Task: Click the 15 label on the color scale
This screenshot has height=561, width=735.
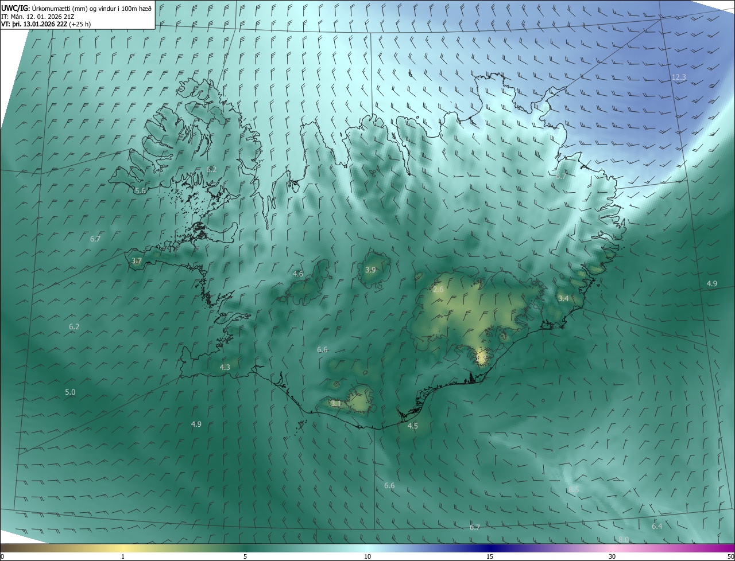Action: click(490, 556)
